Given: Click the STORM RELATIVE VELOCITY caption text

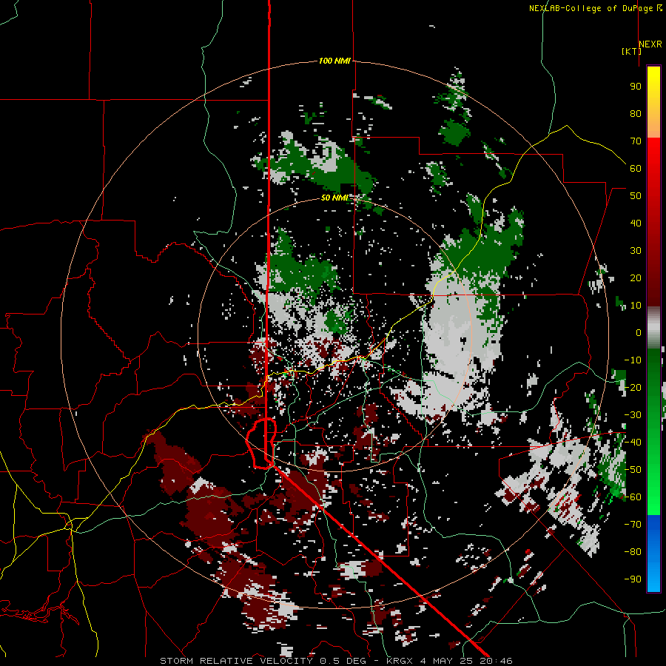Looking at the screenshot, I should (236, 661).
